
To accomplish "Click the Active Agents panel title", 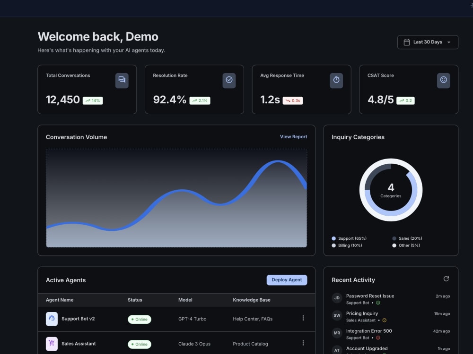I will coord(66,280).
